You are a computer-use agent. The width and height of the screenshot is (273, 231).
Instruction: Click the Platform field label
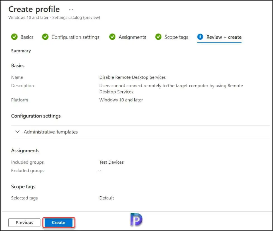pyautogui.click(x=20, y=100)
